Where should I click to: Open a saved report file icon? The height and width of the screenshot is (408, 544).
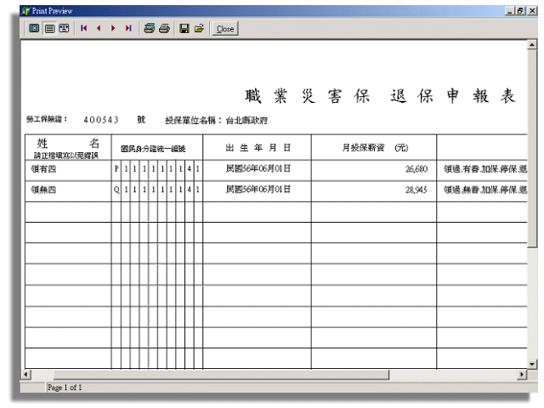point(199,28)
